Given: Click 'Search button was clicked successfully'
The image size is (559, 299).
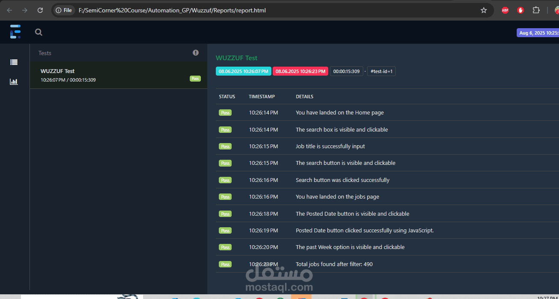Looking at the screenshot, I should [x=342, y=180].
